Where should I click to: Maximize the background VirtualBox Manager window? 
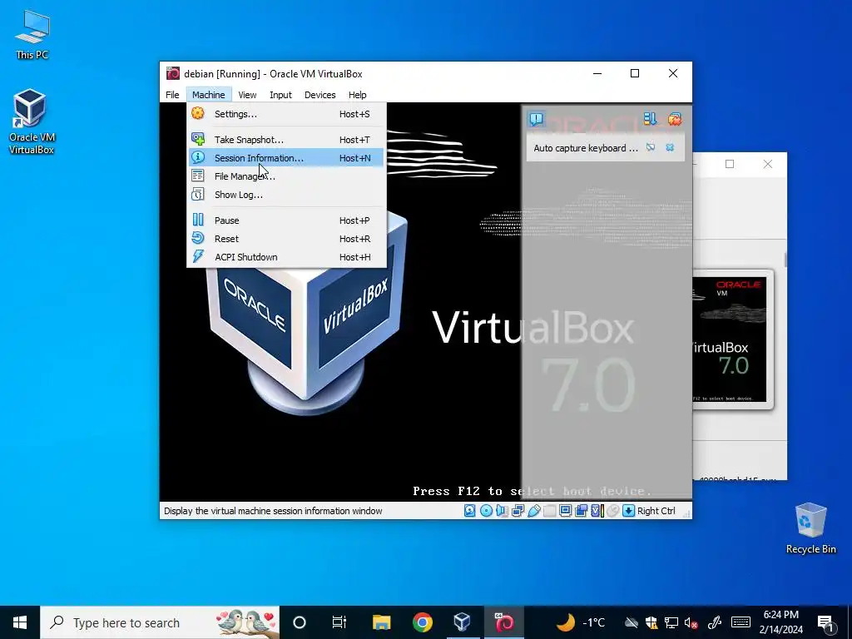pos(730,164)
